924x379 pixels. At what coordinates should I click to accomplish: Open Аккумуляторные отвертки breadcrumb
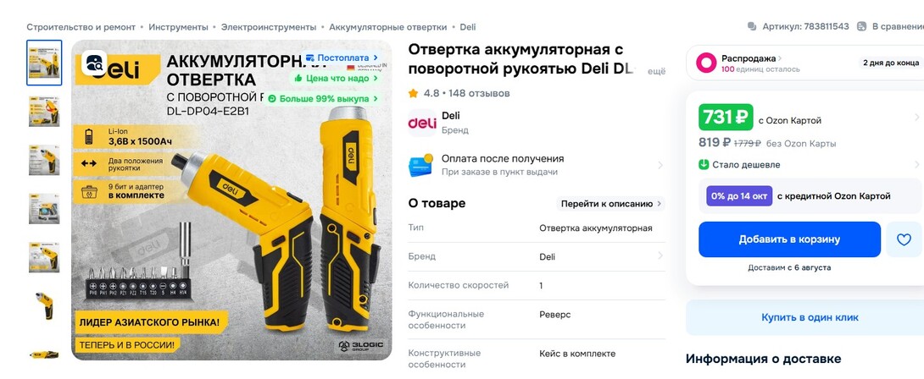click(387, 27)
